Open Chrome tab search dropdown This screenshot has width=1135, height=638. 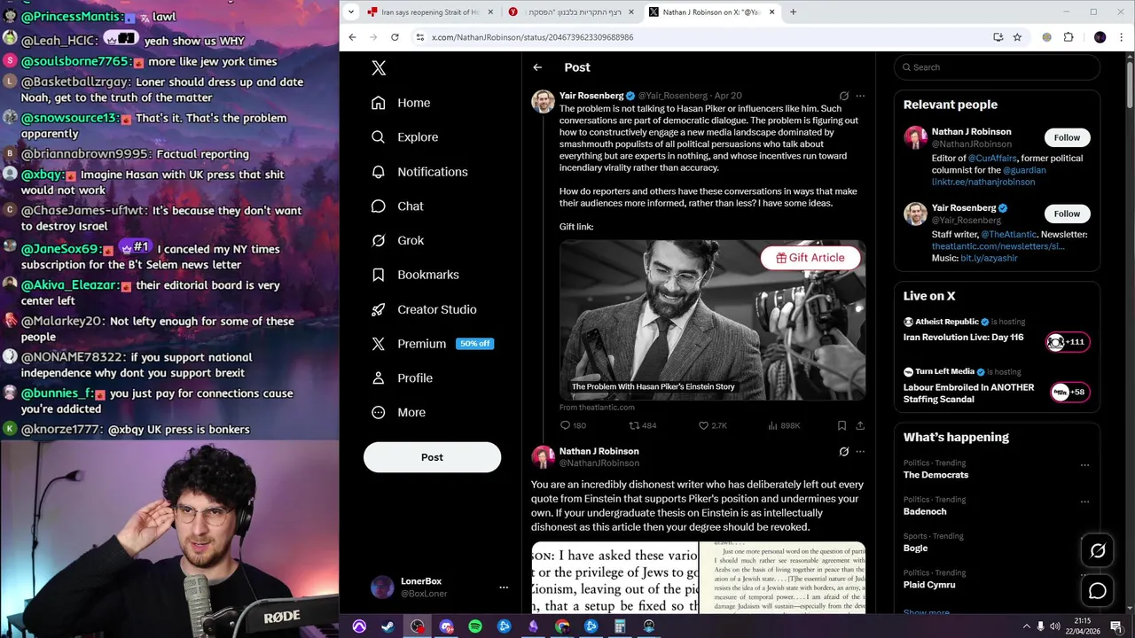tap(351, 12)
